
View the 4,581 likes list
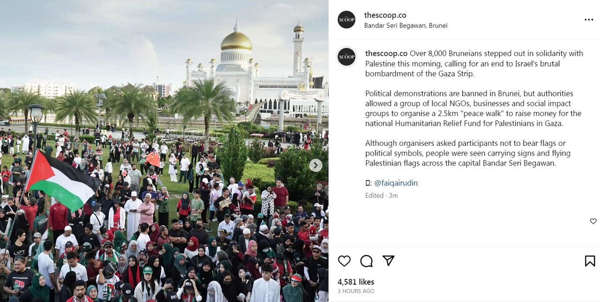(356, 282)
